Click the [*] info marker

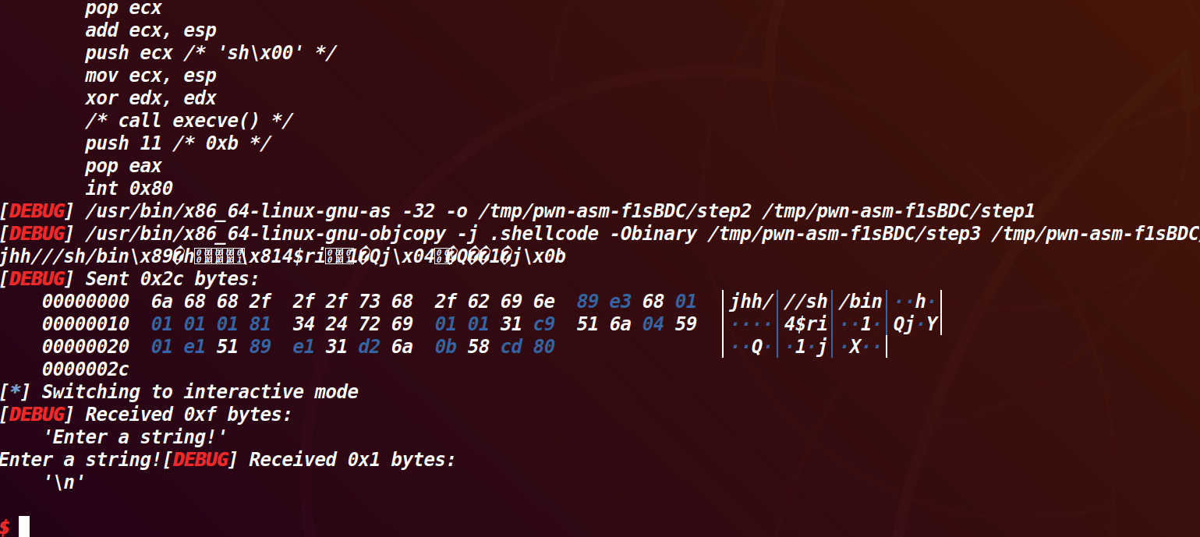coord(16,391)
